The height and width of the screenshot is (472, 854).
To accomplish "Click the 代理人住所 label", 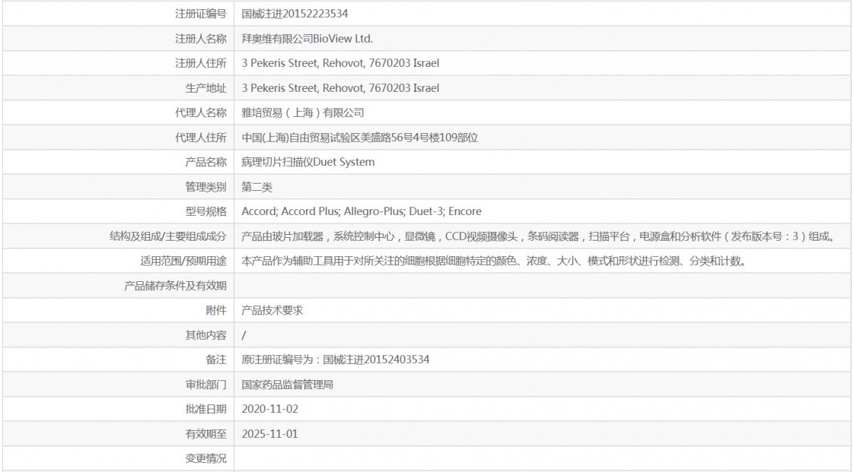I will click(x=201, y=137).
